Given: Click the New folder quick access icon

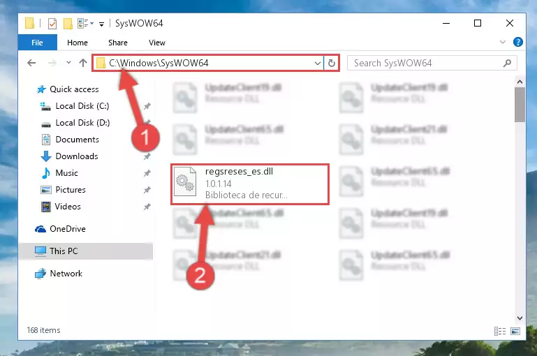Looking at the screenshot, I should [68, 24].
